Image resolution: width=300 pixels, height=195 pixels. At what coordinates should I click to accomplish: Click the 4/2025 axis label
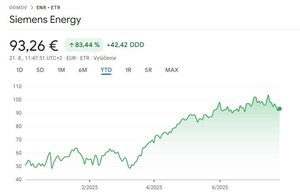154,187
